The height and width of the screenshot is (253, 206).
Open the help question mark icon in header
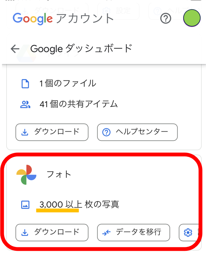click(166, 18)
